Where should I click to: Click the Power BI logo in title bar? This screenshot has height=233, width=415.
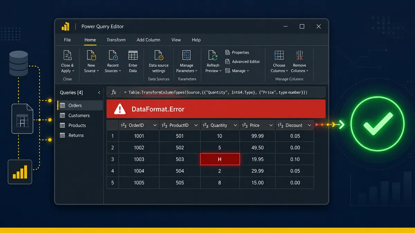point(65,27)
